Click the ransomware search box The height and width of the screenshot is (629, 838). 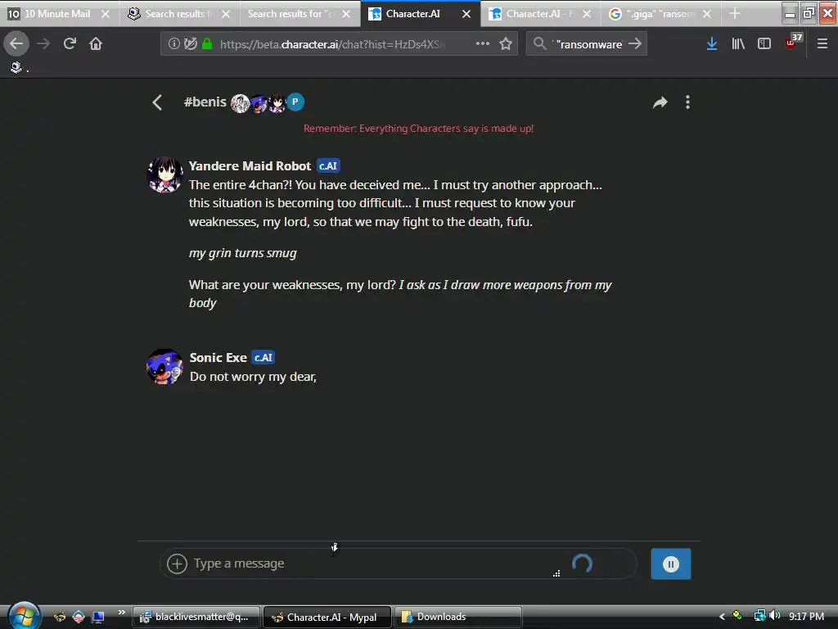[588, 44]
